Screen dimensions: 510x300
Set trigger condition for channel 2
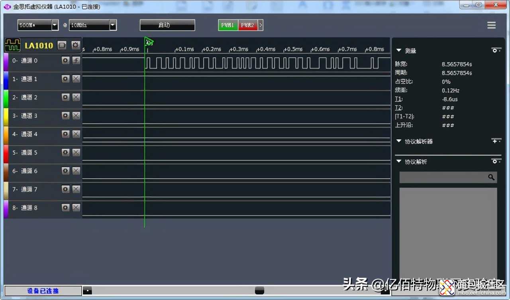click(76, 97)
